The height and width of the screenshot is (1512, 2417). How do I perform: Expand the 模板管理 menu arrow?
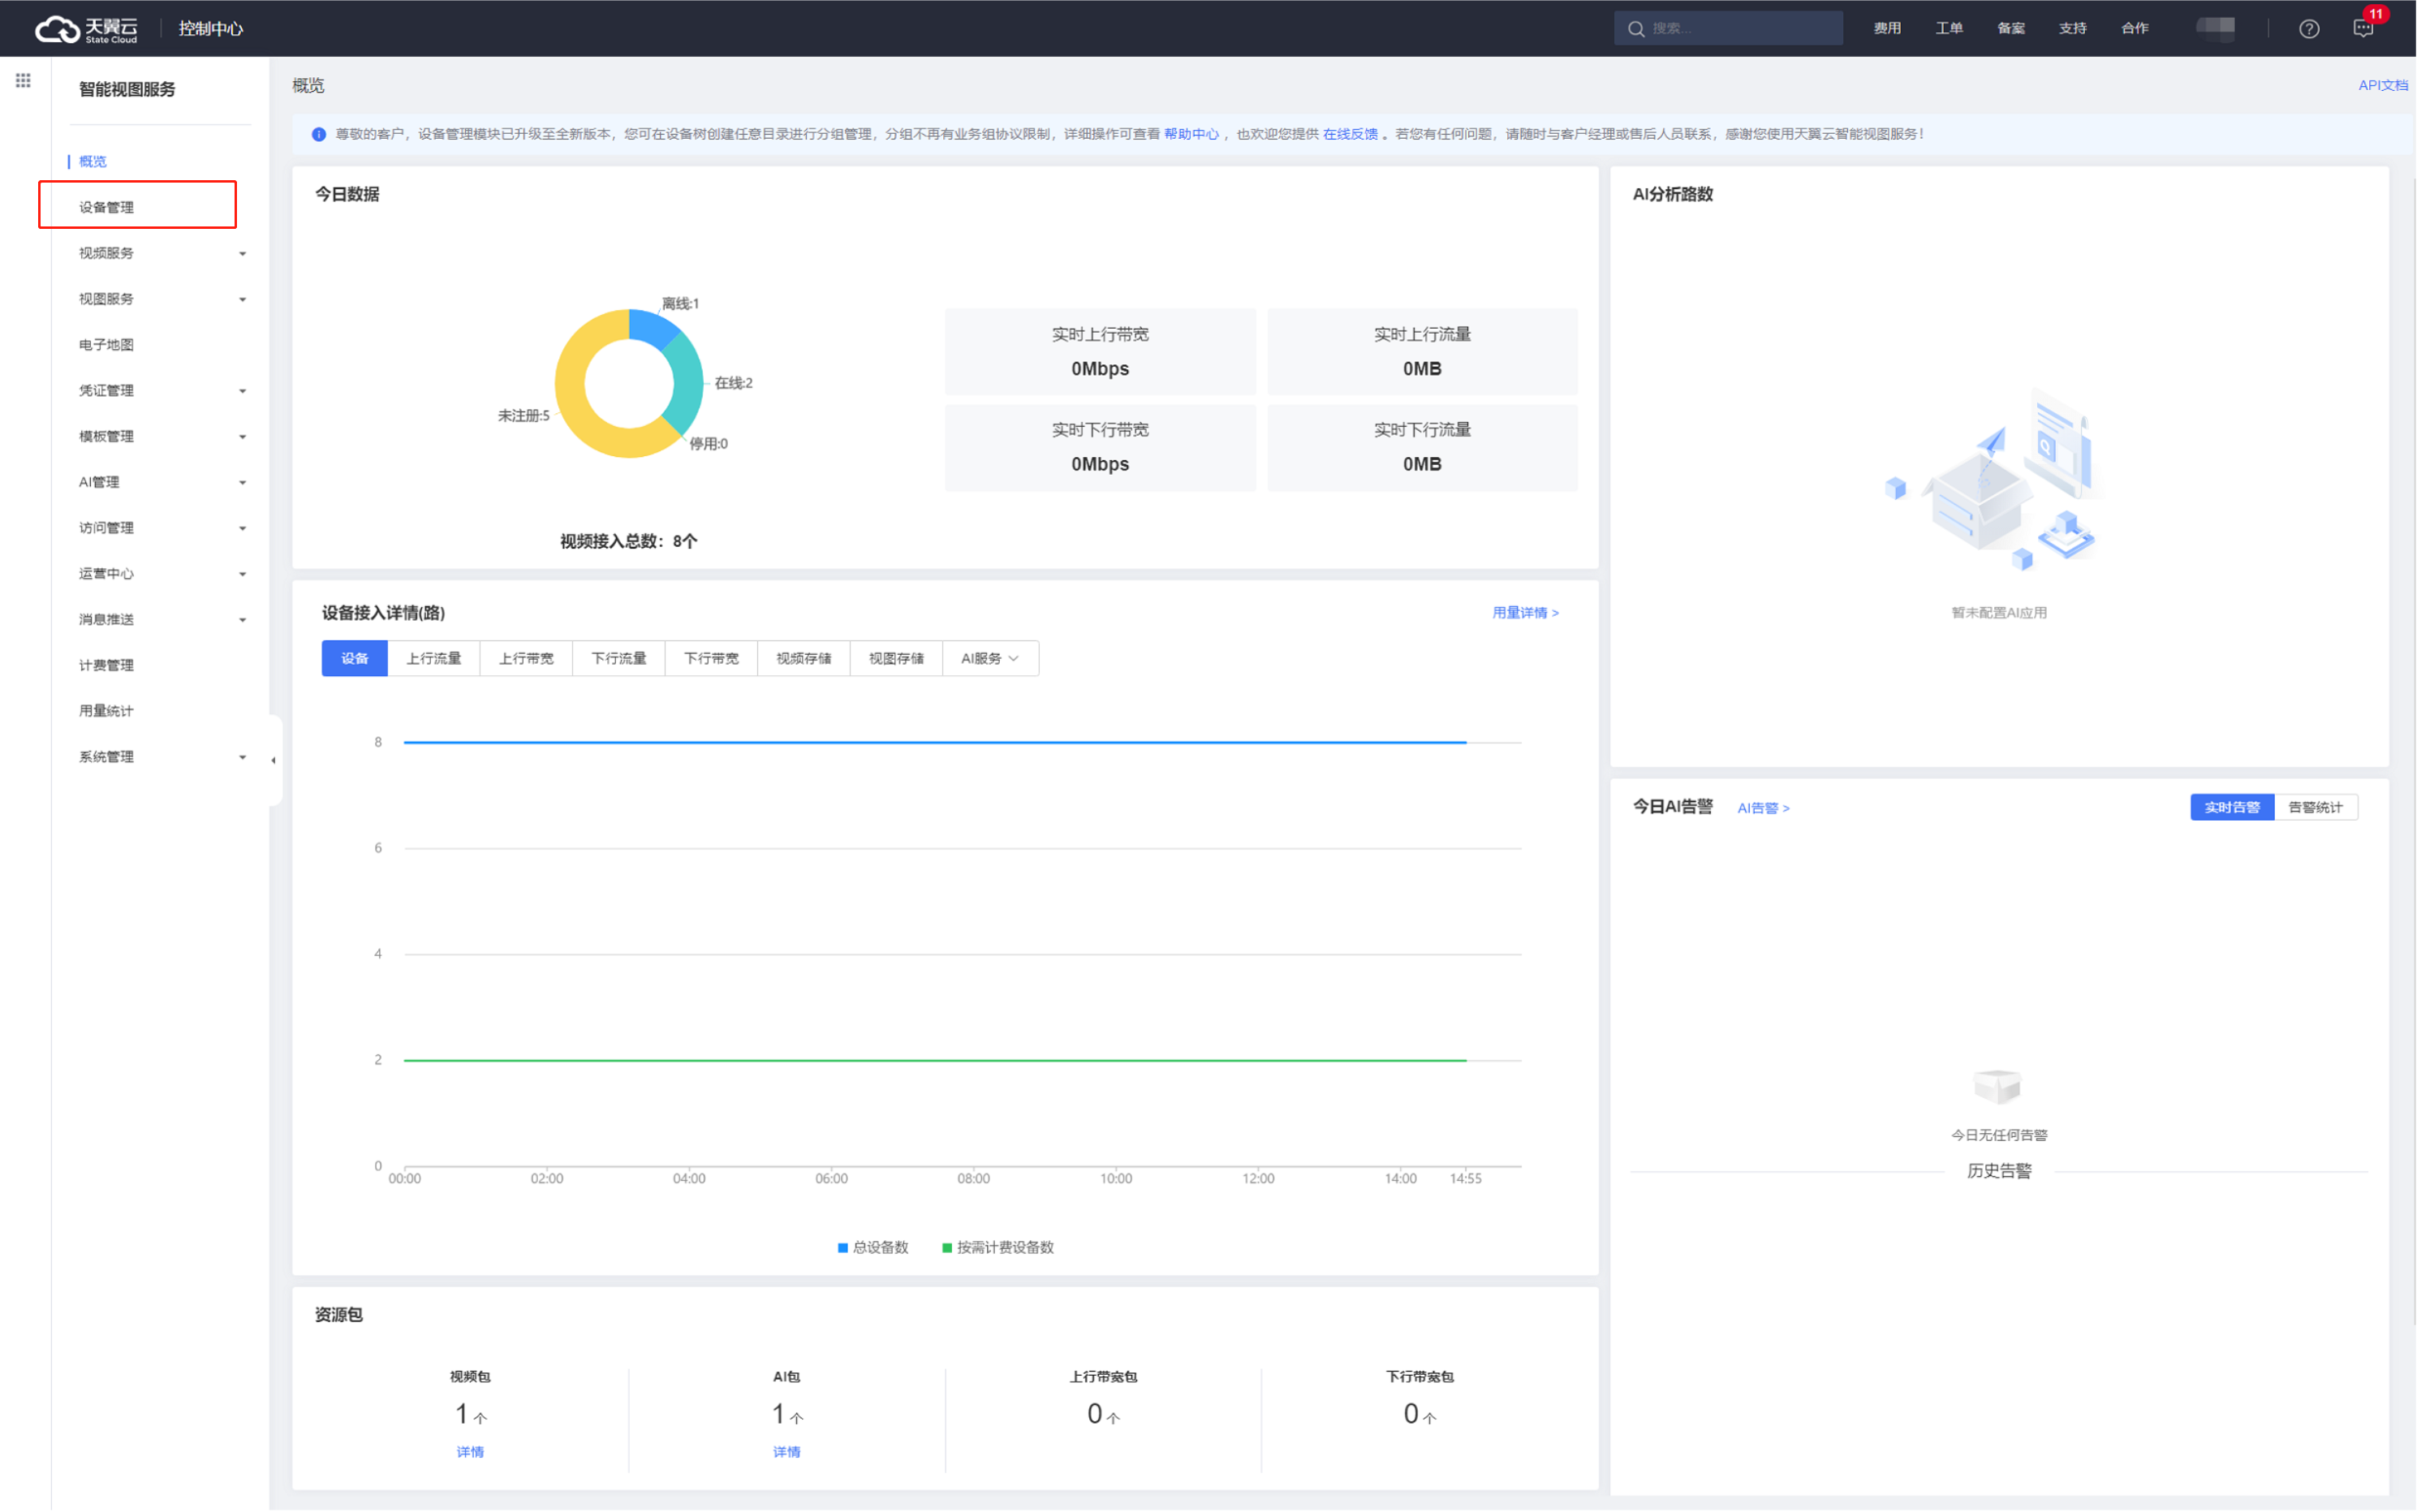(242, 437)
